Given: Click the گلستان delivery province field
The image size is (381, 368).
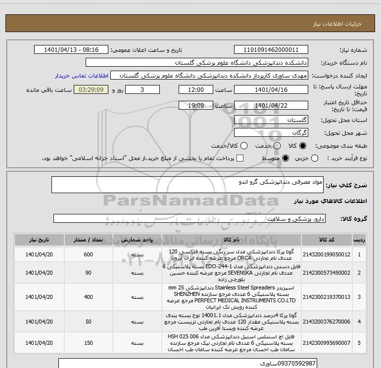Looking at the screenshot, I should tap(271, 120).
